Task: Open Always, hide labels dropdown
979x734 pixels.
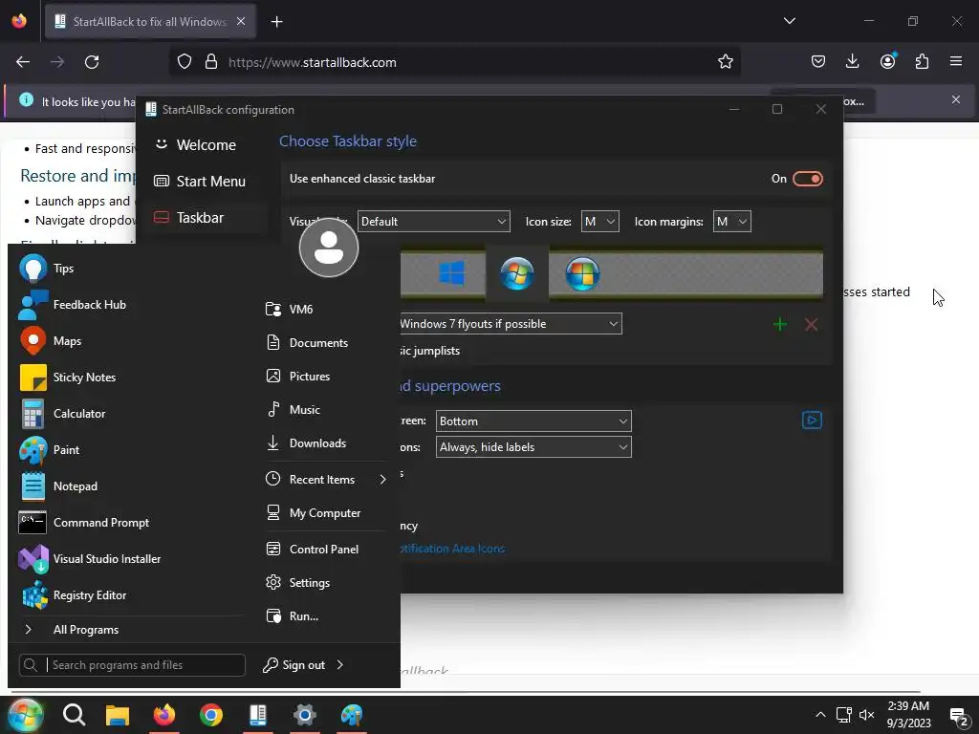Action: pos(533,447)
